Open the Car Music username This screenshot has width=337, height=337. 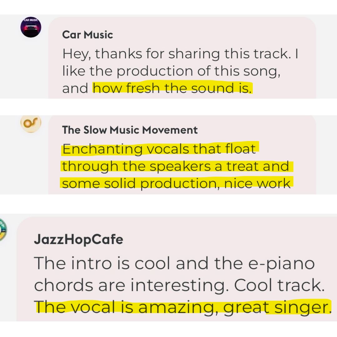pyautogui.click(x=87, y=35)
